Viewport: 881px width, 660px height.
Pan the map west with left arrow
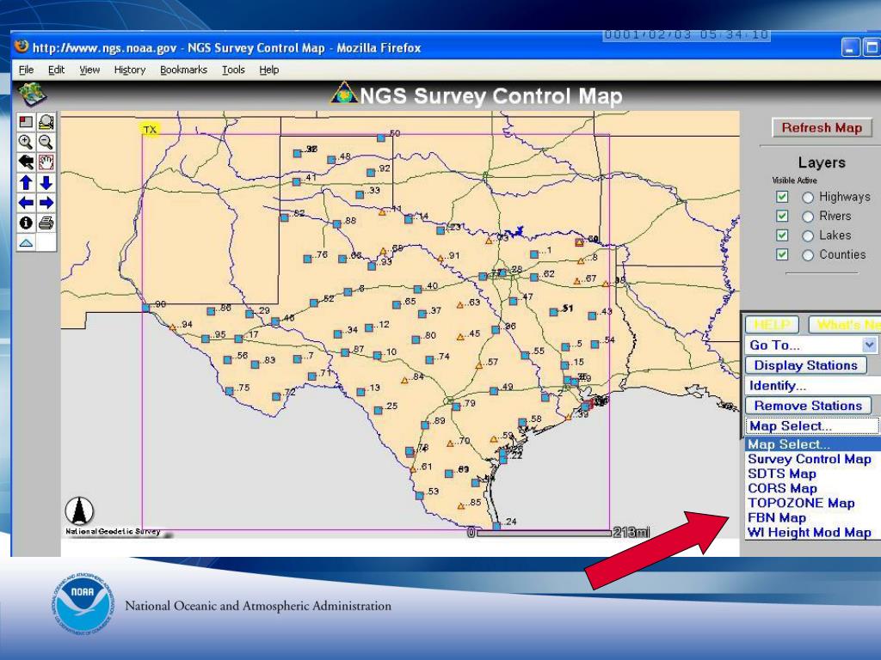pyautogui.click(x=26, y=203)
